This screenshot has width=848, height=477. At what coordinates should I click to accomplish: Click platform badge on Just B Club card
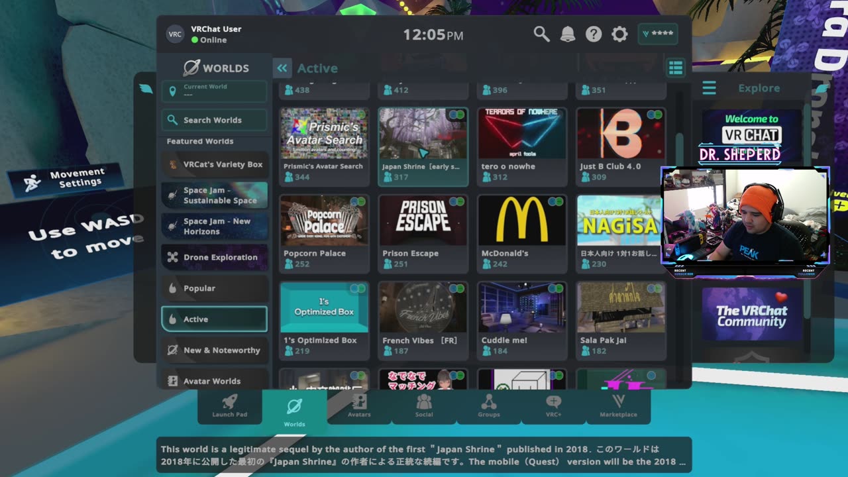click(x=655, y=115)
